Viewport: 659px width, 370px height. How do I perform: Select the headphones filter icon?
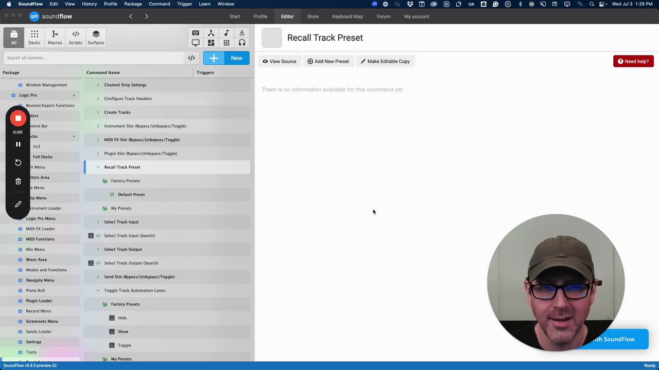click(242, 43)
